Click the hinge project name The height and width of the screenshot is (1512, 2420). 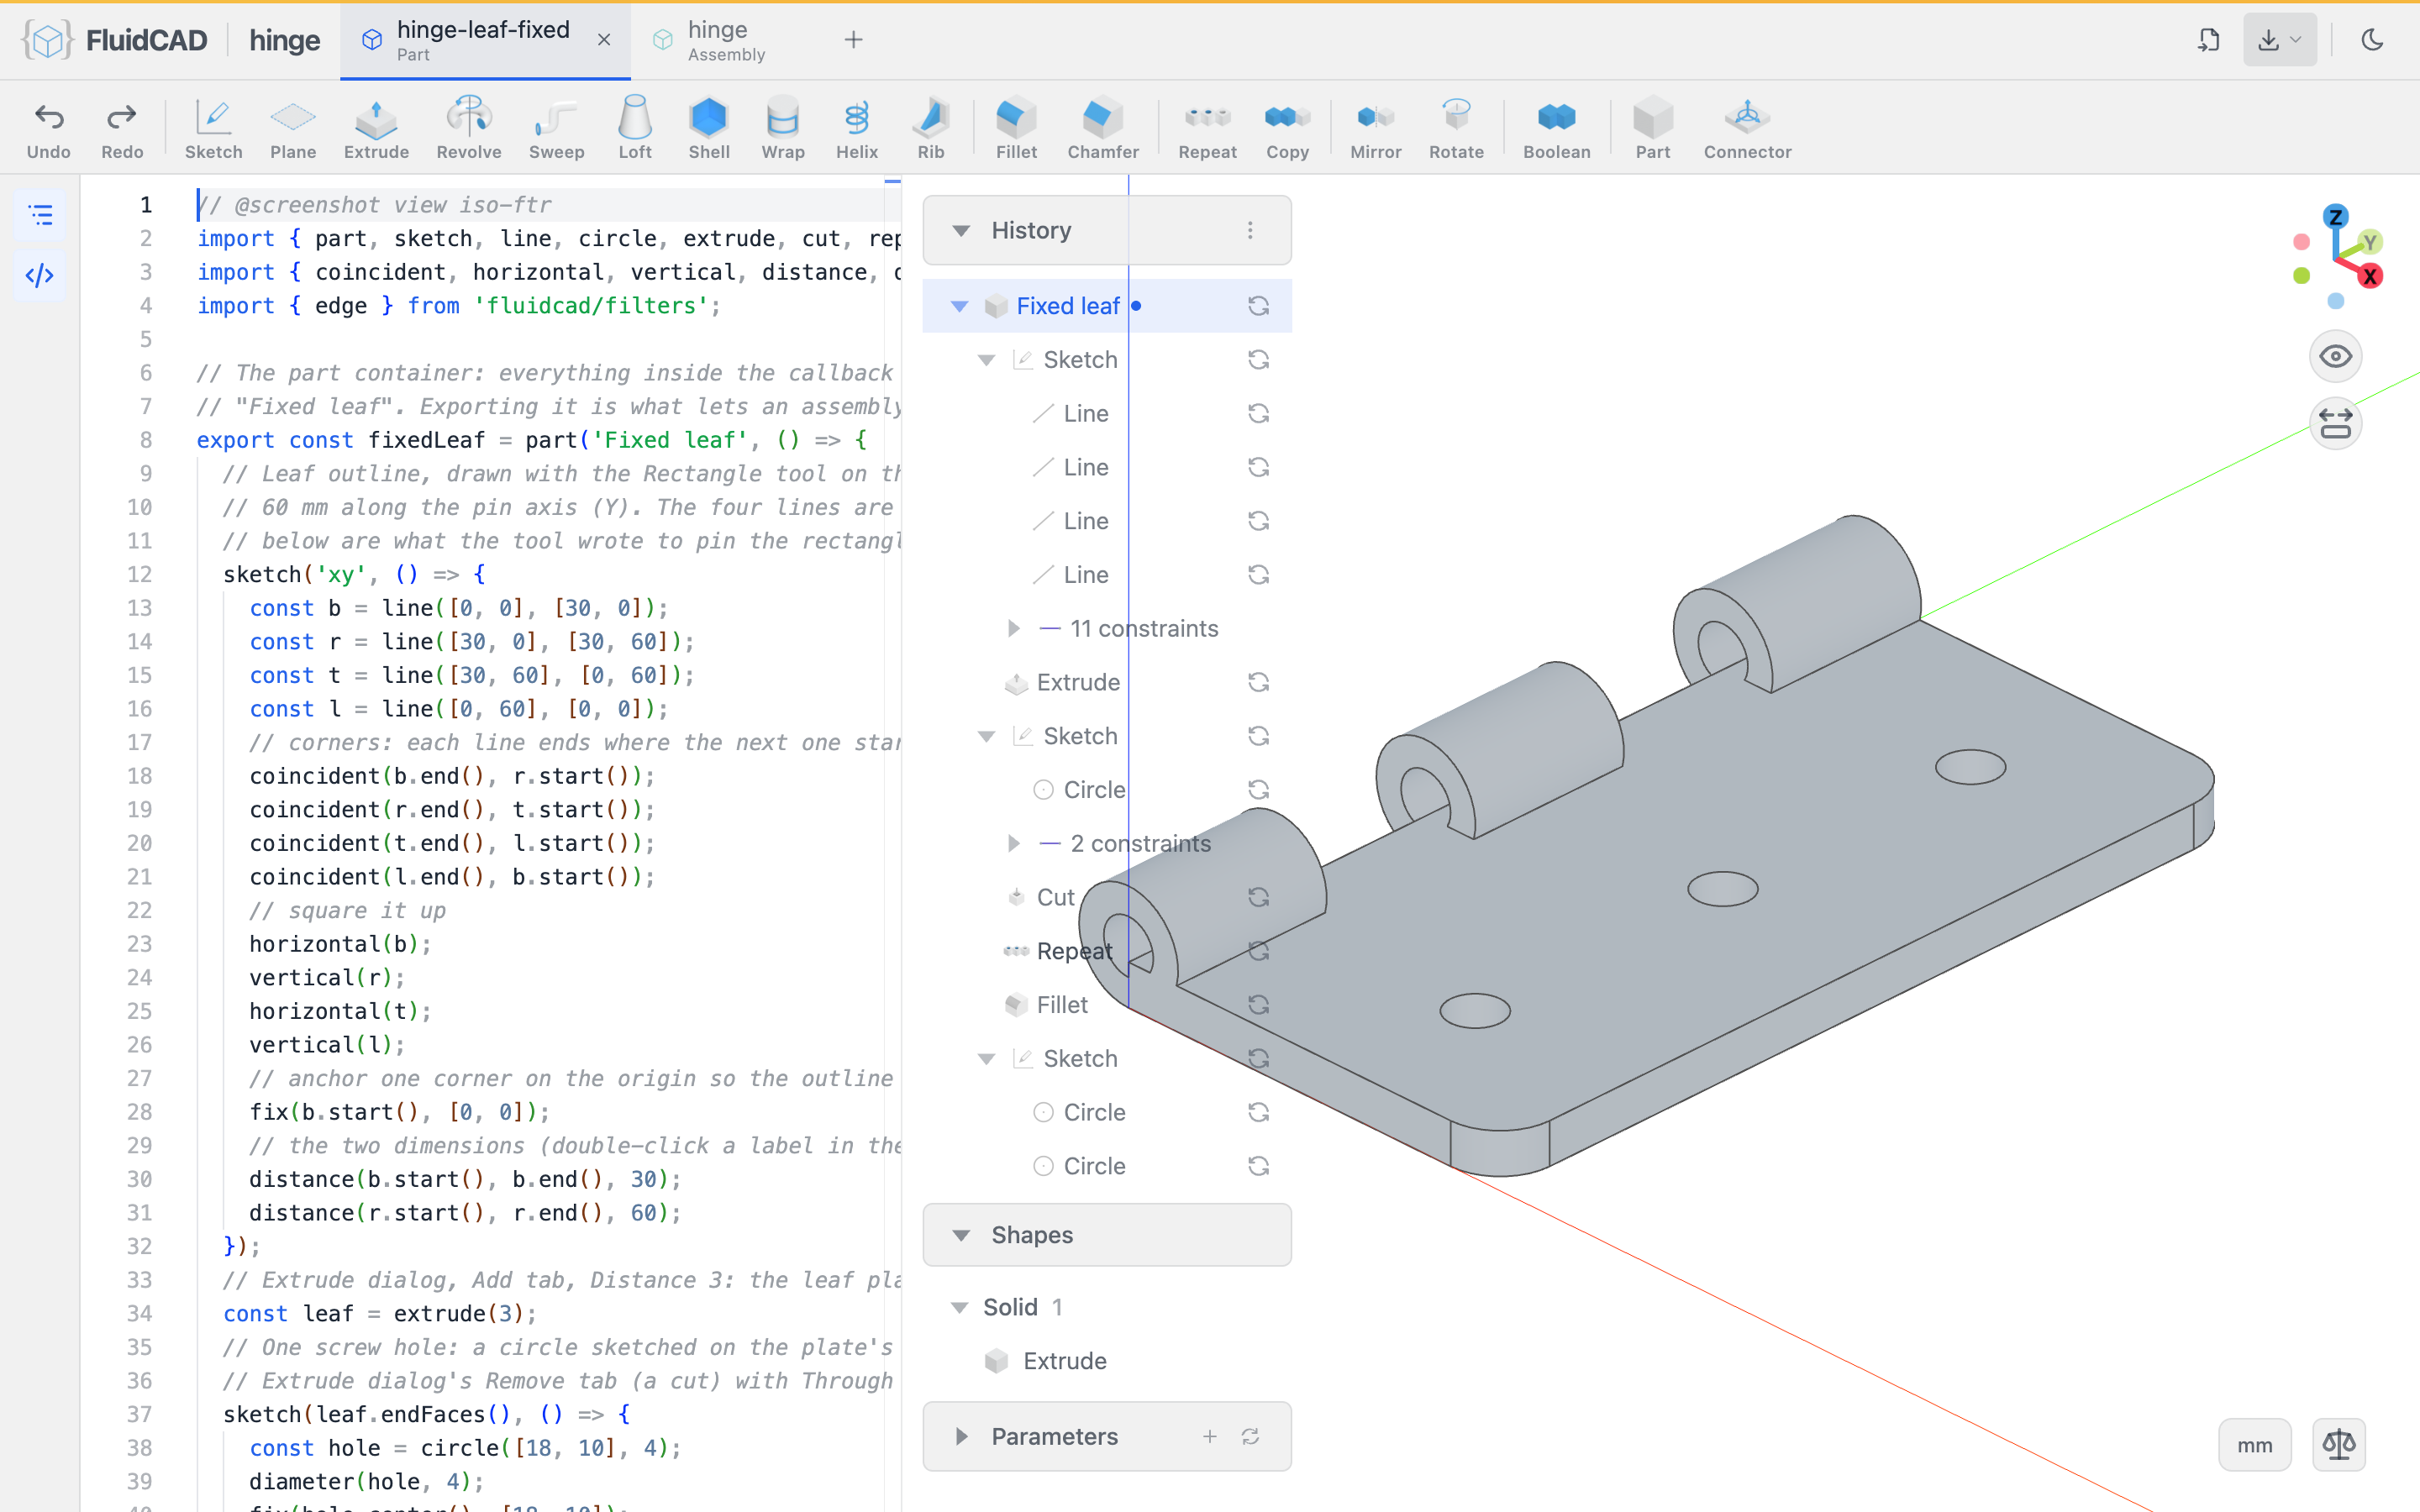click(x=285, y=40)
